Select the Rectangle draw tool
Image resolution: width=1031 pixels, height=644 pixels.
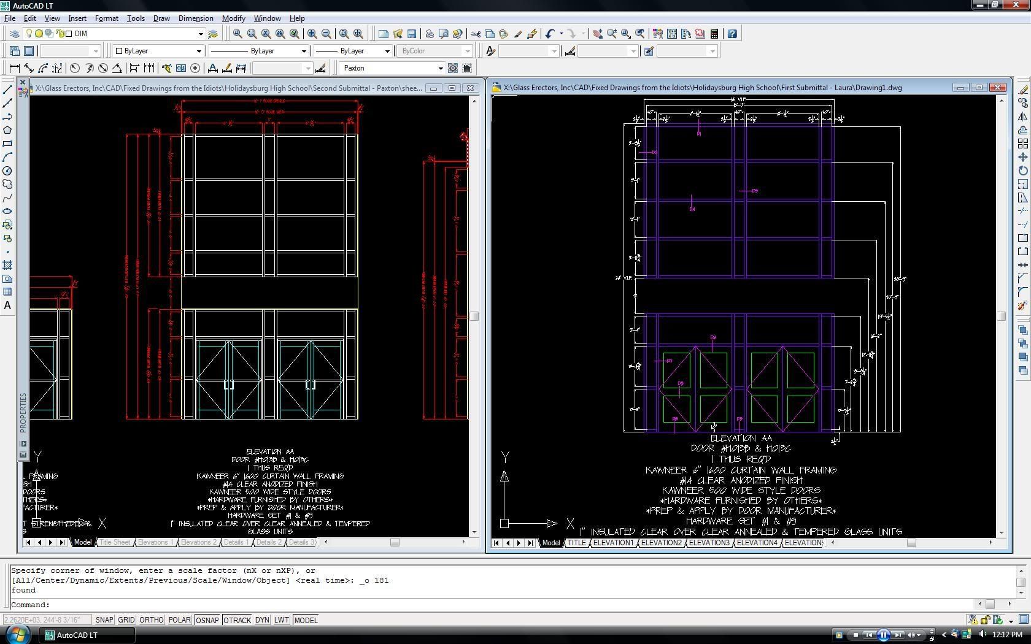click(7, 144)
